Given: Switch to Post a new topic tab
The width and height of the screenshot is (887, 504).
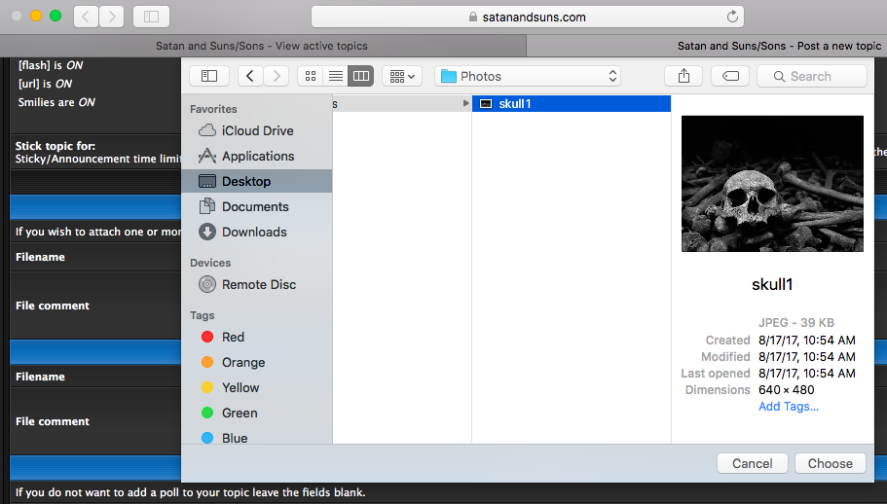Looking at the screenshot, I should coord(779,46).
